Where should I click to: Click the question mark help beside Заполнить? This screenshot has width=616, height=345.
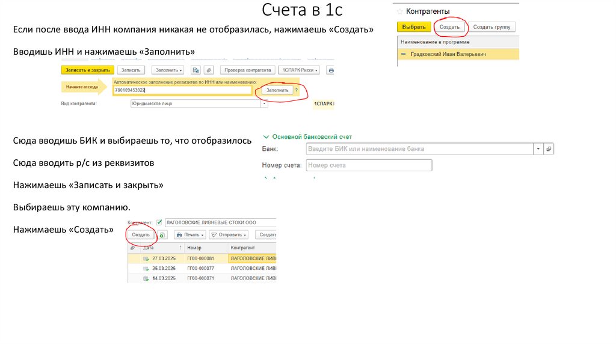click(x=297, y=90)
